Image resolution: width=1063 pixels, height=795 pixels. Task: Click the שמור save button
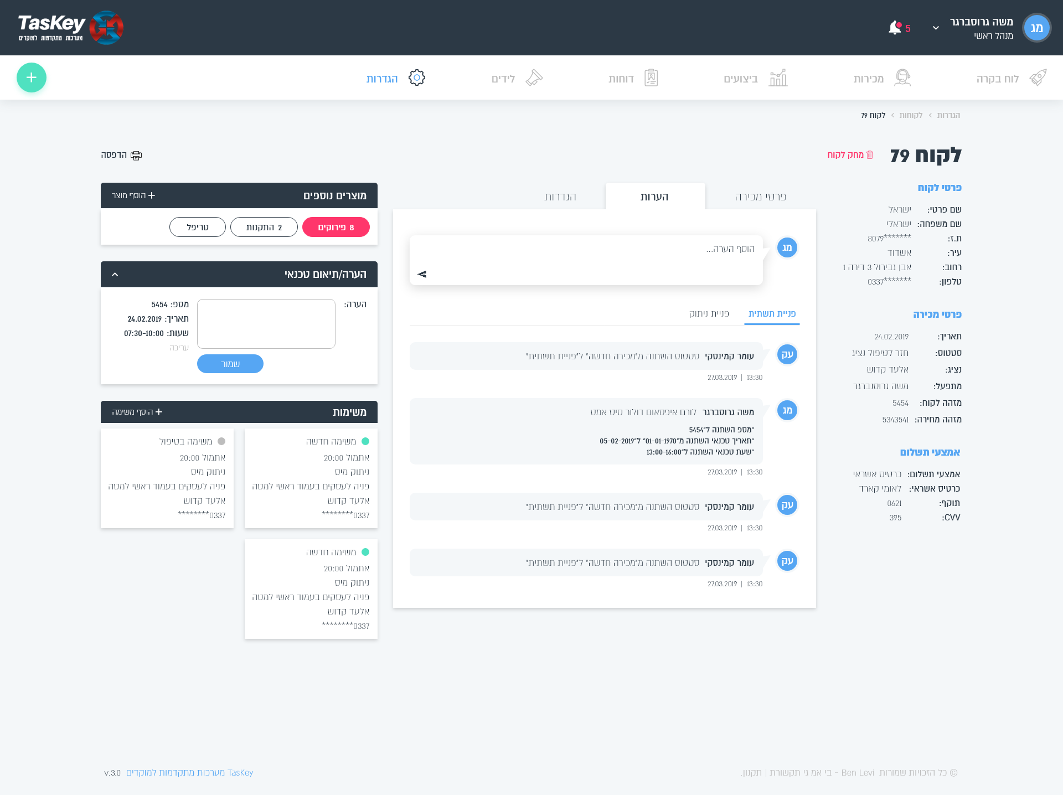pyautogui.click(x=230, y=364)
